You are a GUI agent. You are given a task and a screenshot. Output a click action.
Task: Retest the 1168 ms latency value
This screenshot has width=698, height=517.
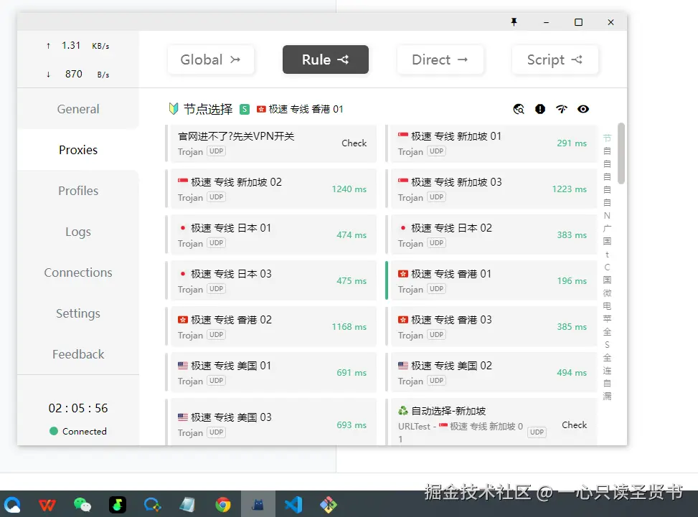pos(349,326)
